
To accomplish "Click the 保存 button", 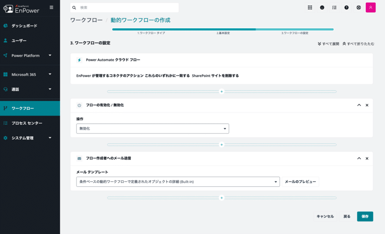I will (x=365, y=216).
